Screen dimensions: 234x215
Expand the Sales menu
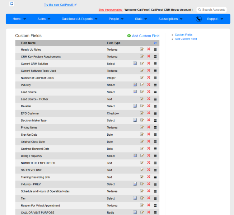(44, 19)
